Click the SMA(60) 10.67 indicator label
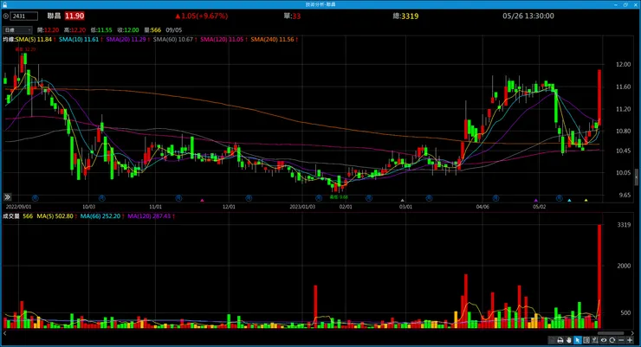 pyautogui.click(x=175, y=40)
